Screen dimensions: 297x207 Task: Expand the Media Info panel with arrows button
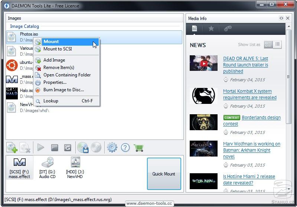[281, 18]
